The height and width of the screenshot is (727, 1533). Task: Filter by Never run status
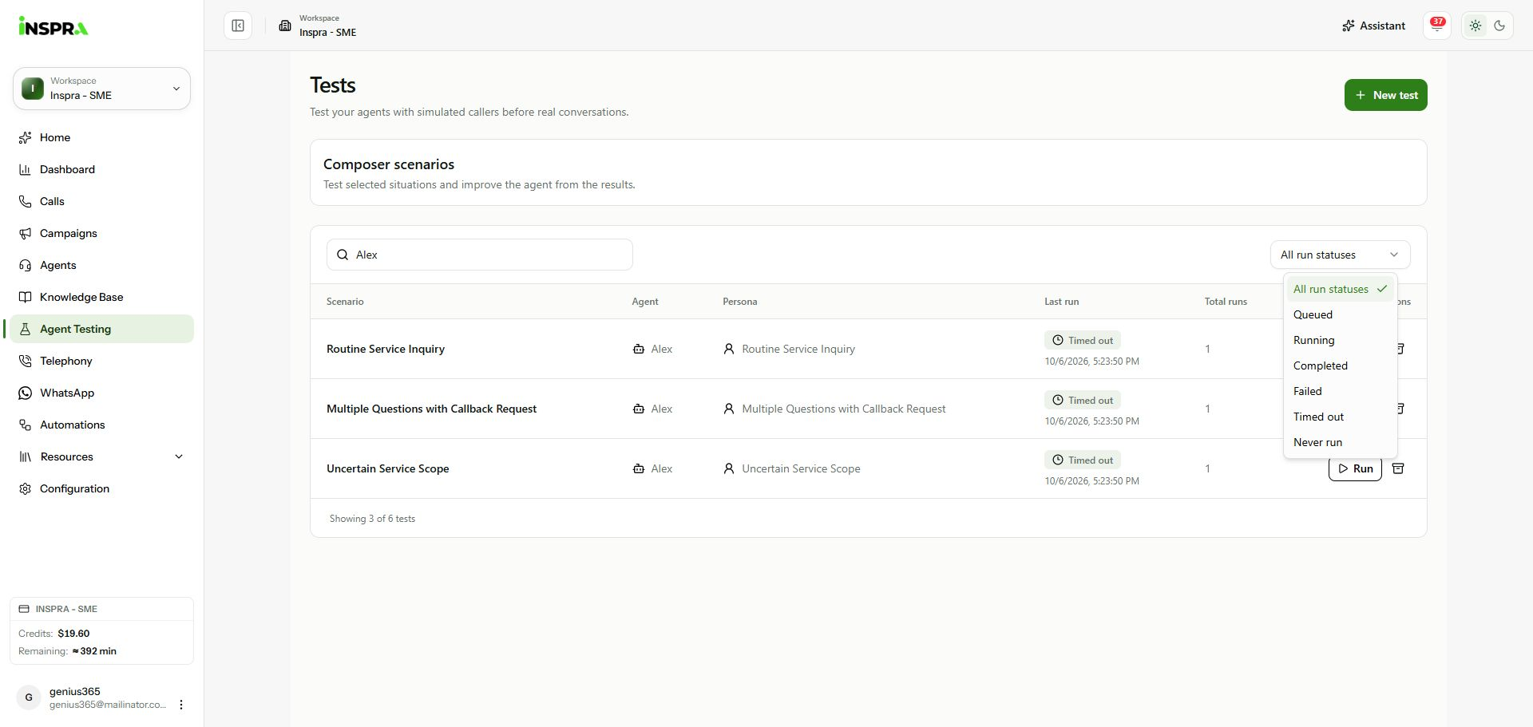tap(1340, 442)
